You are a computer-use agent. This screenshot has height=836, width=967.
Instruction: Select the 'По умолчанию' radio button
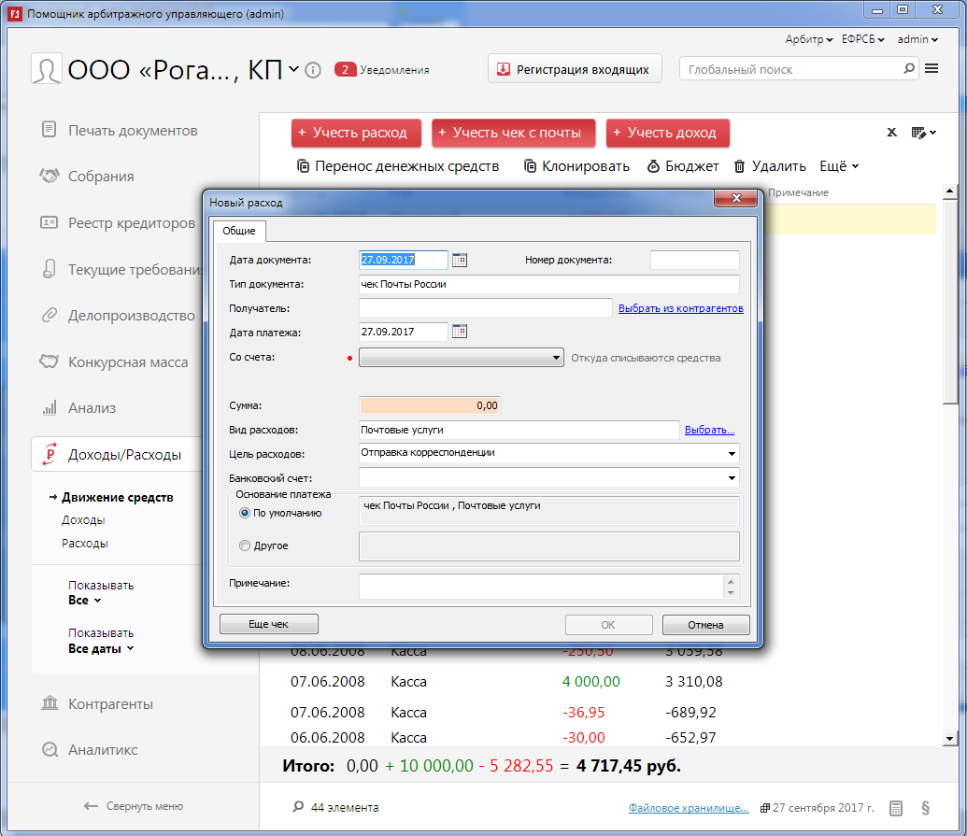point(245,513)
